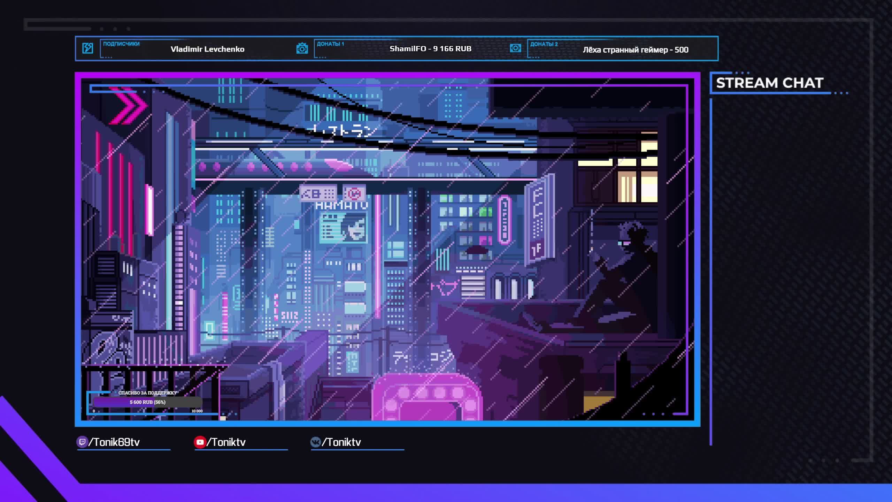
Task: Select the ДОНАТЫ 2 label
Action: pos(544,44)
